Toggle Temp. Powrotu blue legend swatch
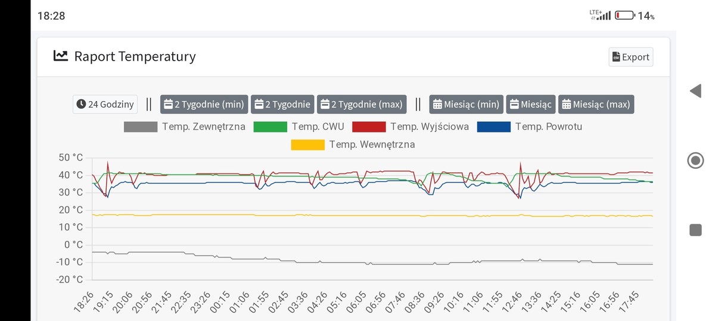 tap(494, 127)
